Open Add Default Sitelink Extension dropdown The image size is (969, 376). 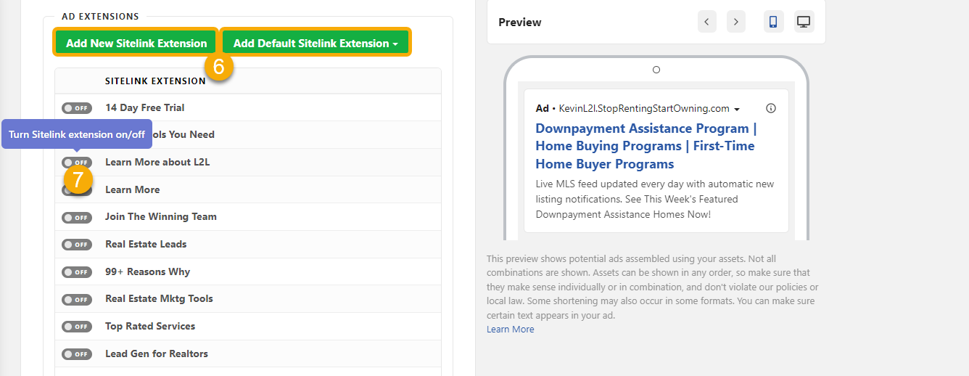coord(316,43)
